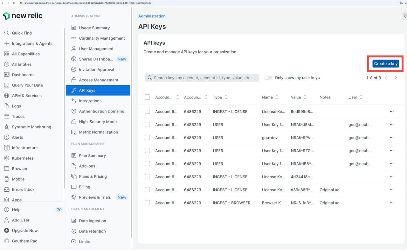Screen dimensions: 407x250
Task: Click the new relic logo
Action: point(23,15)
